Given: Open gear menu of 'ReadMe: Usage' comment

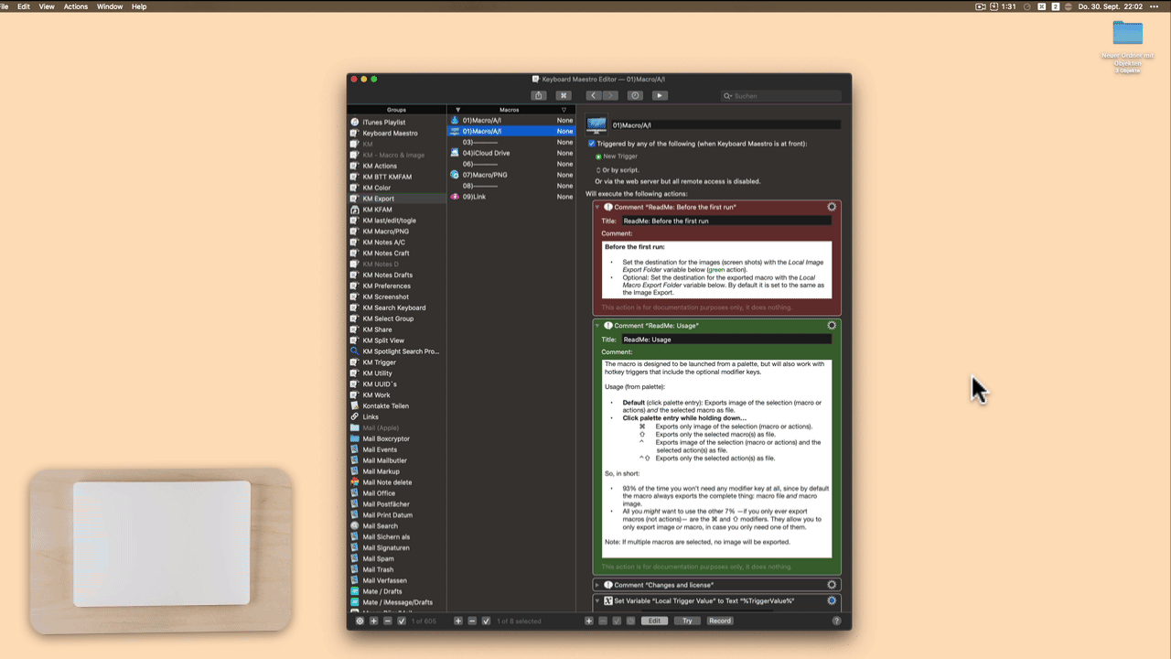Looking at the screenshot, I should click(x=832, y=325).
